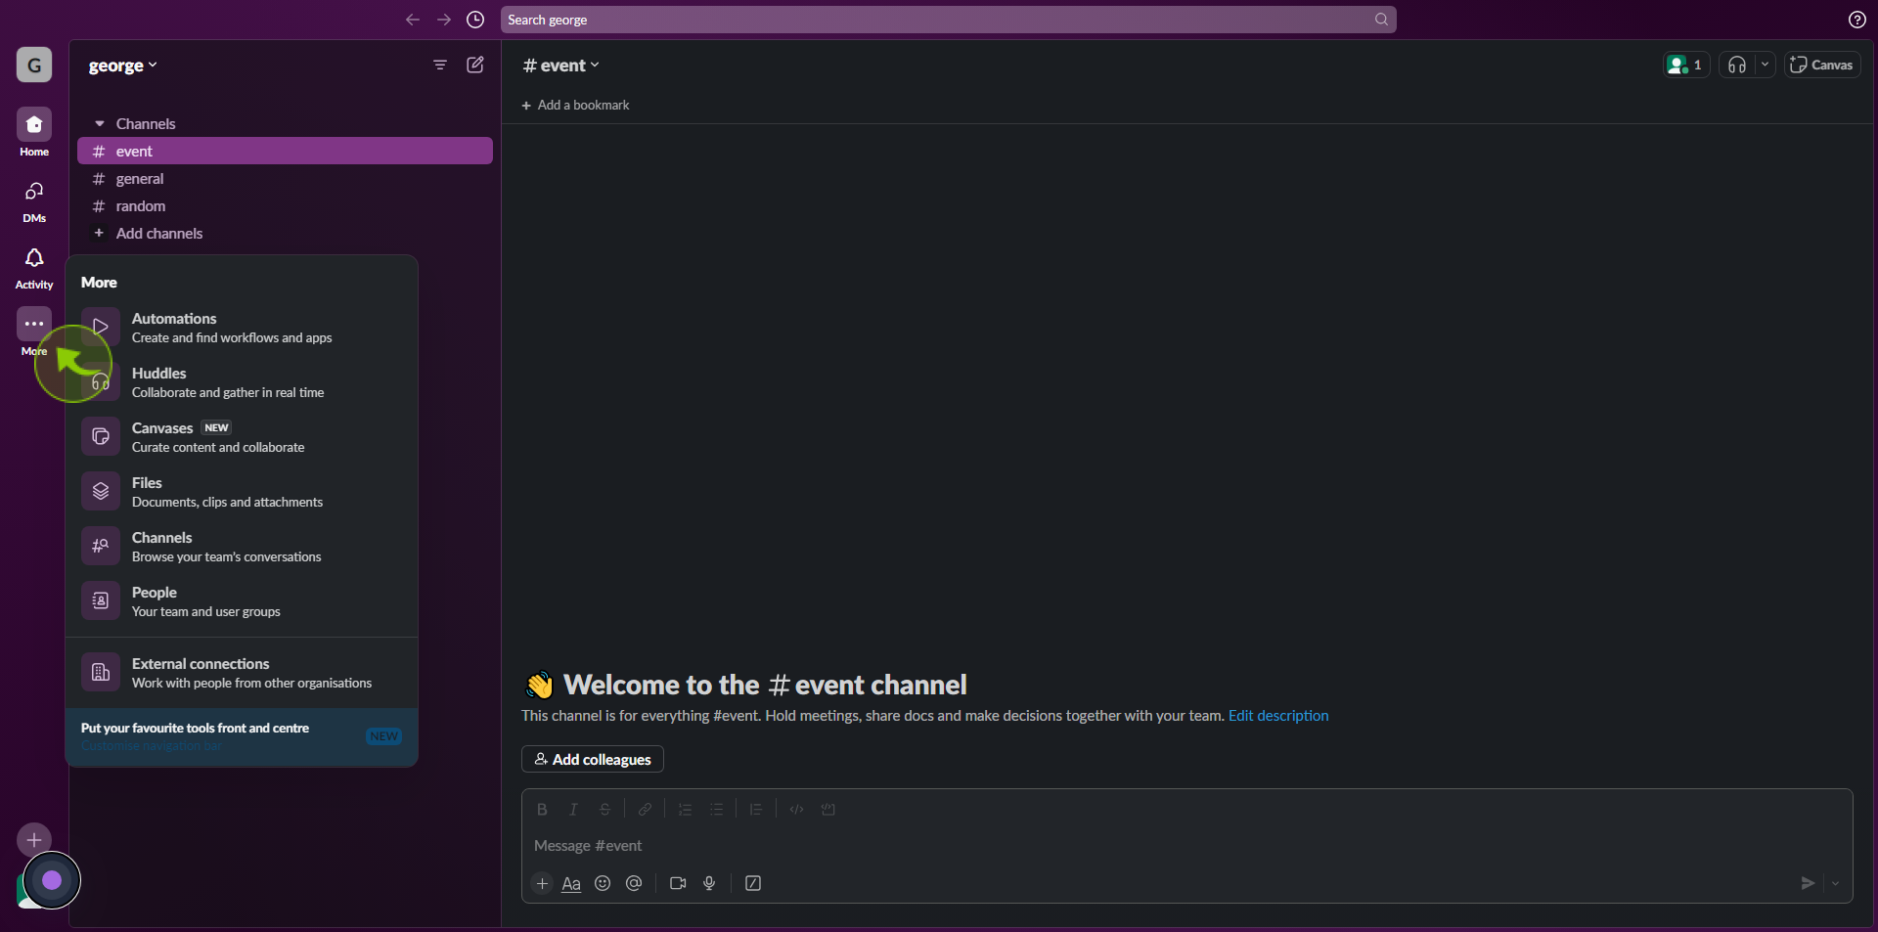Viewport: 1878px width, 932px height.
Task: Open Activity bell in sidebar
Action: click(x=34, y=267)
